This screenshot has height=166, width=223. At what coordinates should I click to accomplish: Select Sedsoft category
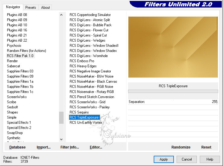(12, 107)
